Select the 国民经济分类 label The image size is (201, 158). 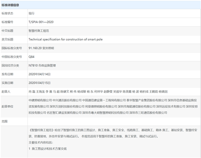click(x=10, y=65)
